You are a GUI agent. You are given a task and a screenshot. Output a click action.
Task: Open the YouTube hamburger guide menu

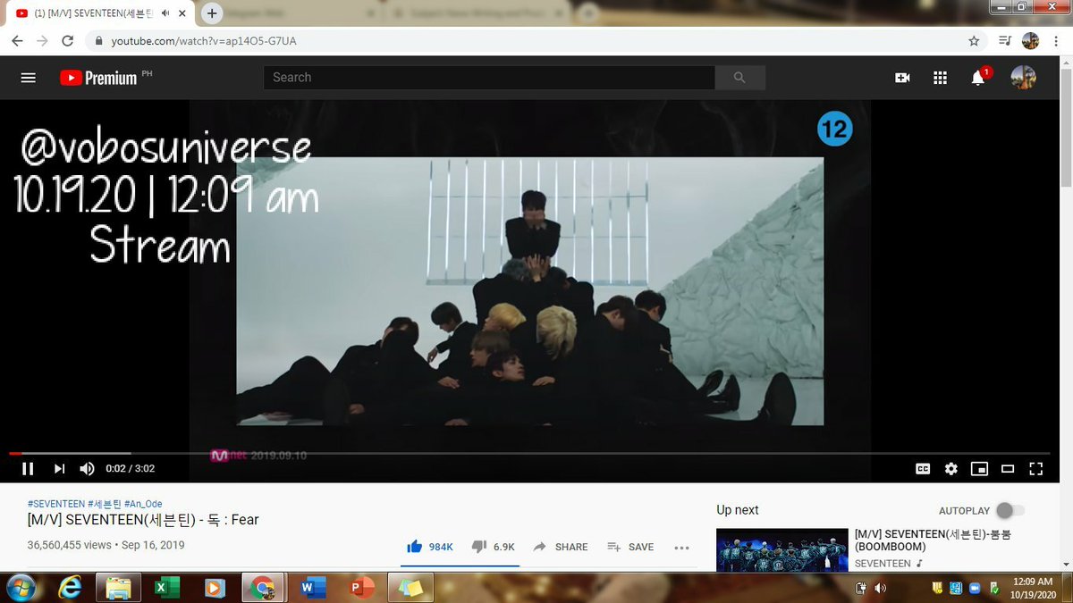pos(28,78)
